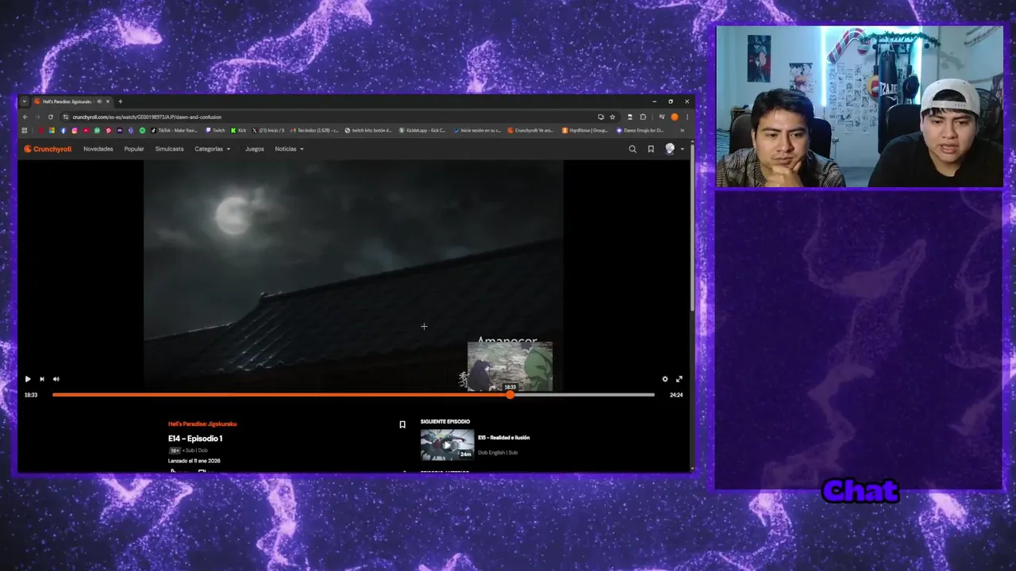Open Crunchyroll: Ve ani... bookmark
This screenshot has height=571, width=1016.
532,130
